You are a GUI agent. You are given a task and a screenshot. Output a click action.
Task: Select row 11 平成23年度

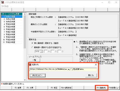coord(12,42)
